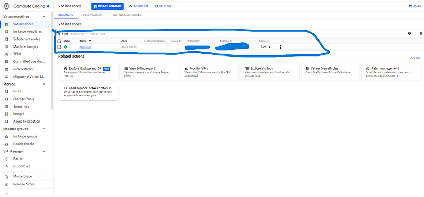This screenshot has width=424, height=197.
Task: Click the Patch sidebar icon
Action: 7,159
